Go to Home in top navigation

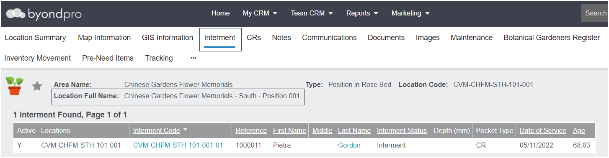coord(220,13)
